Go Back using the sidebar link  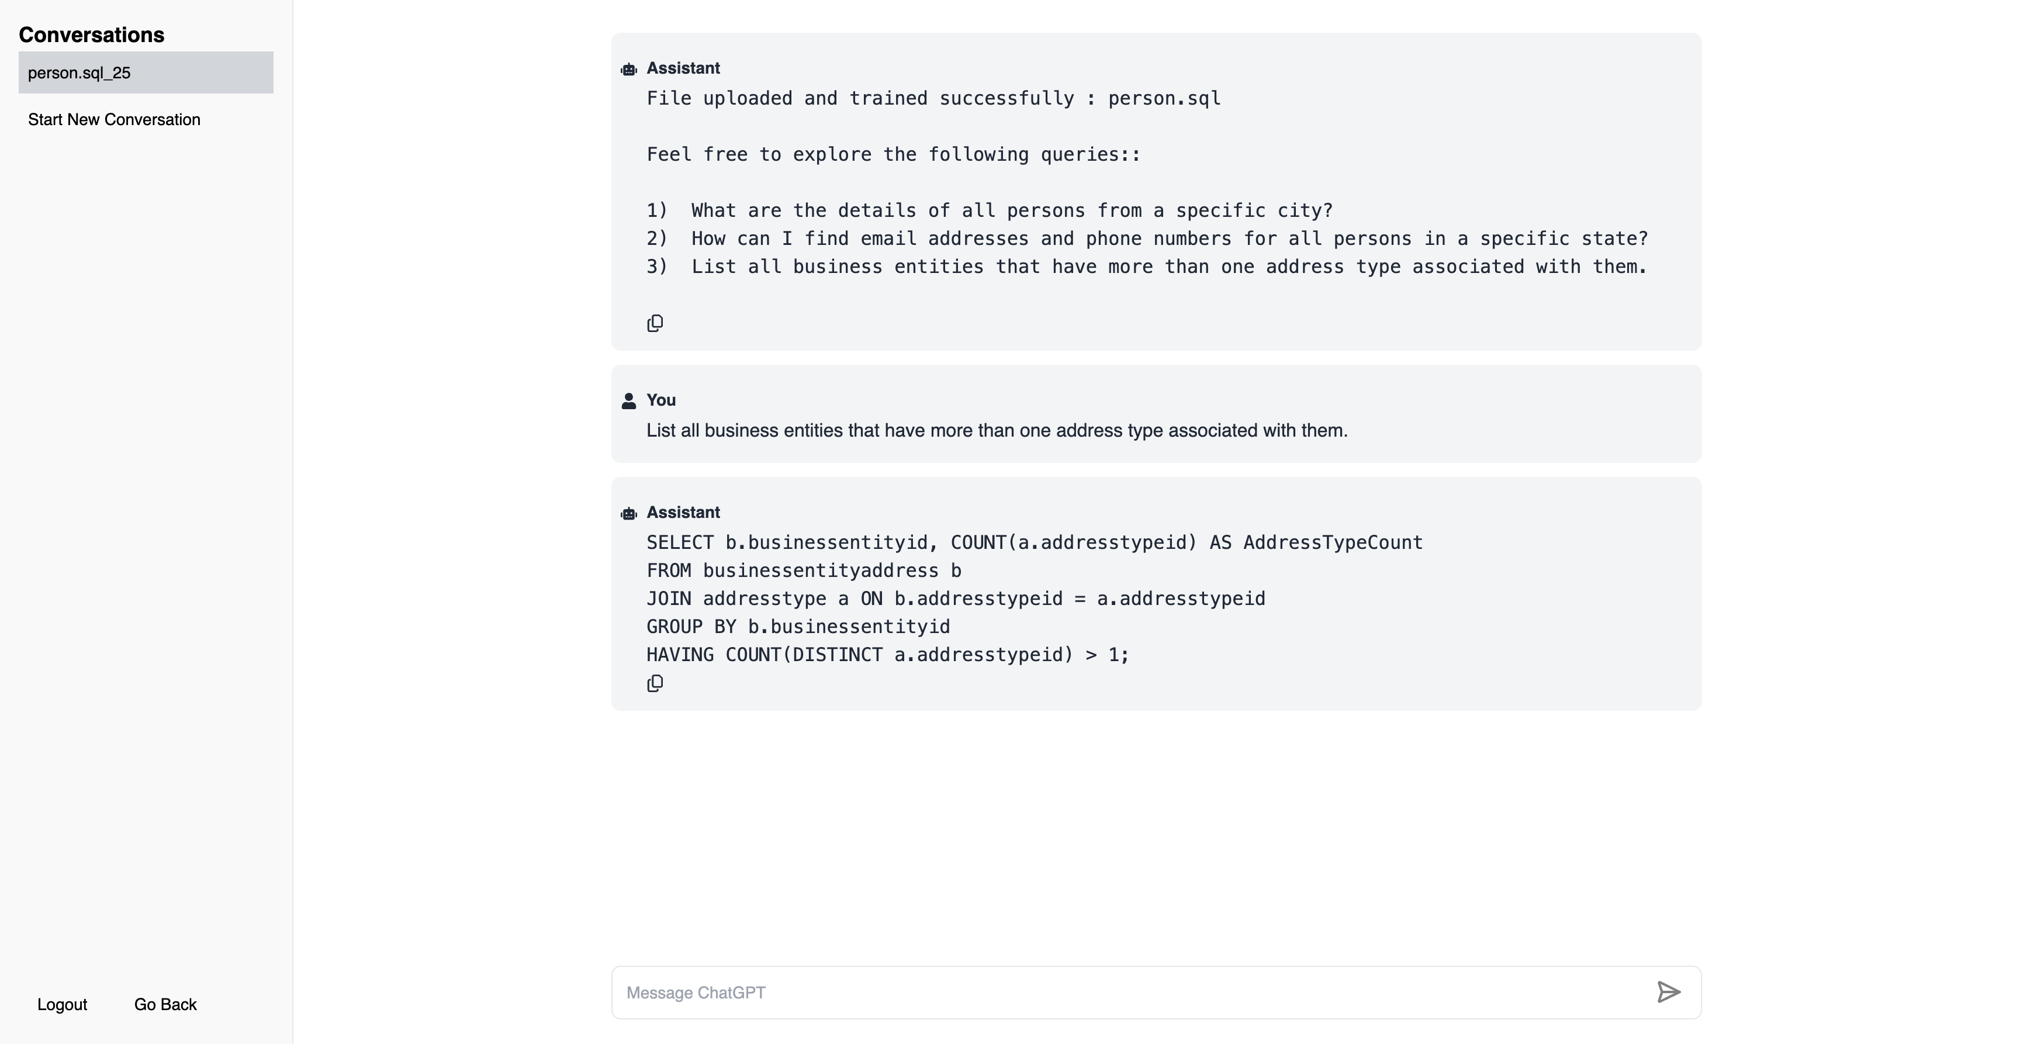(x=165, y=1004)
